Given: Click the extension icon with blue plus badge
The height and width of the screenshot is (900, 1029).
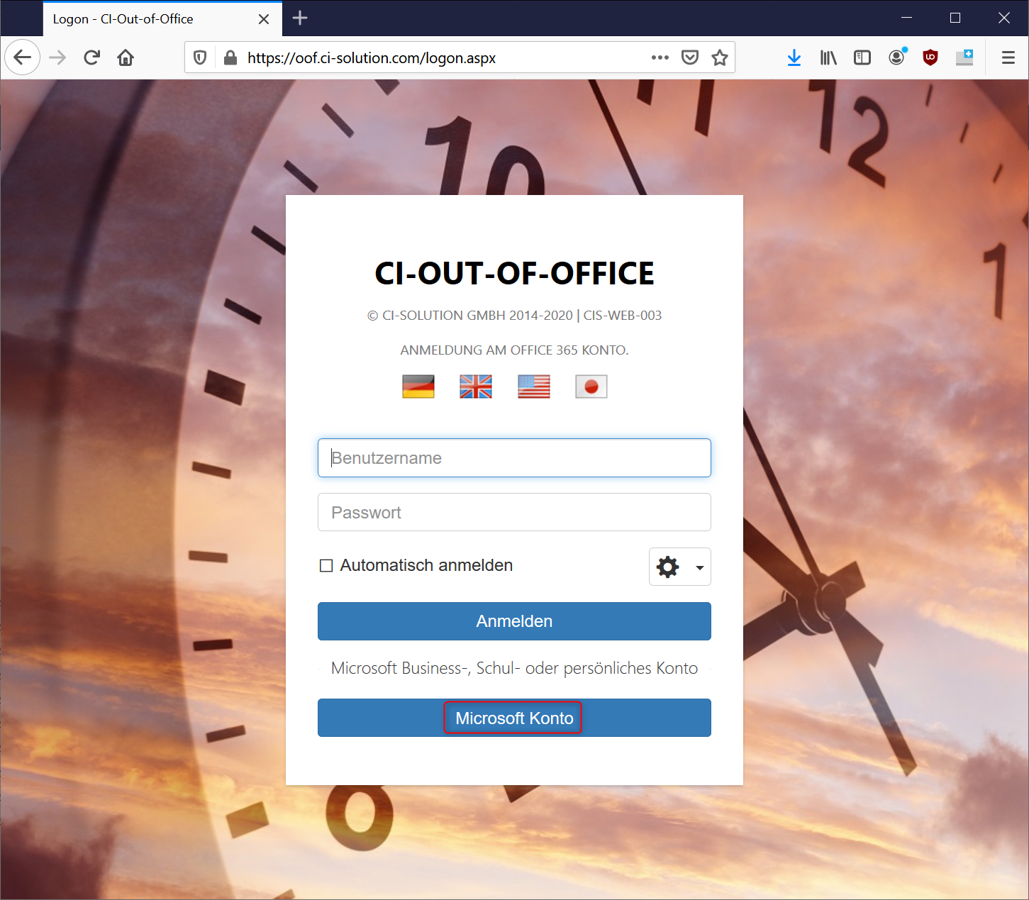Looking at the screenshot, I should click(x=964, y=57).
